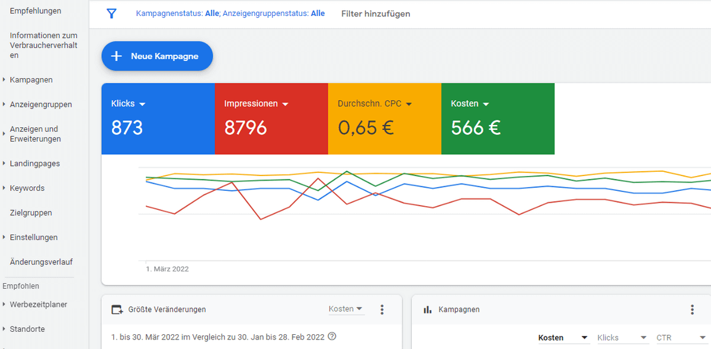Click the Empfohlen section label
This screenshot has height=349, width=711.
click(x=21, y=286)
